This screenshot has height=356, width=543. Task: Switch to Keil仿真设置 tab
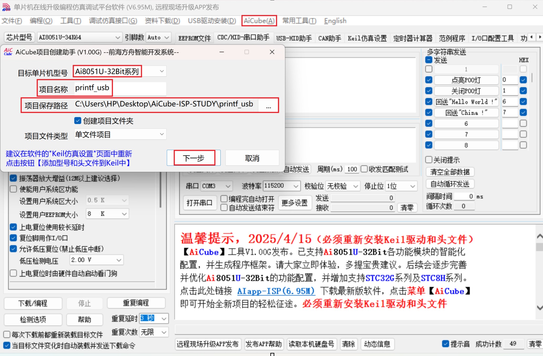point(367,38)
